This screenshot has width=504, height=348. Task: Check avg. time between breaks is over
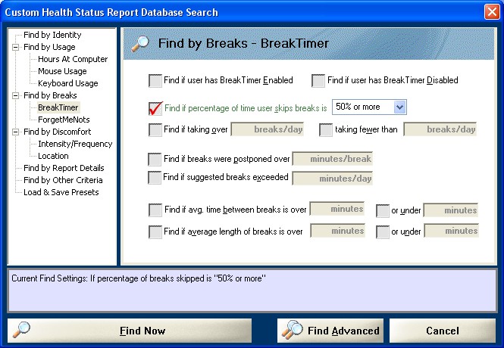coord(155,210)
